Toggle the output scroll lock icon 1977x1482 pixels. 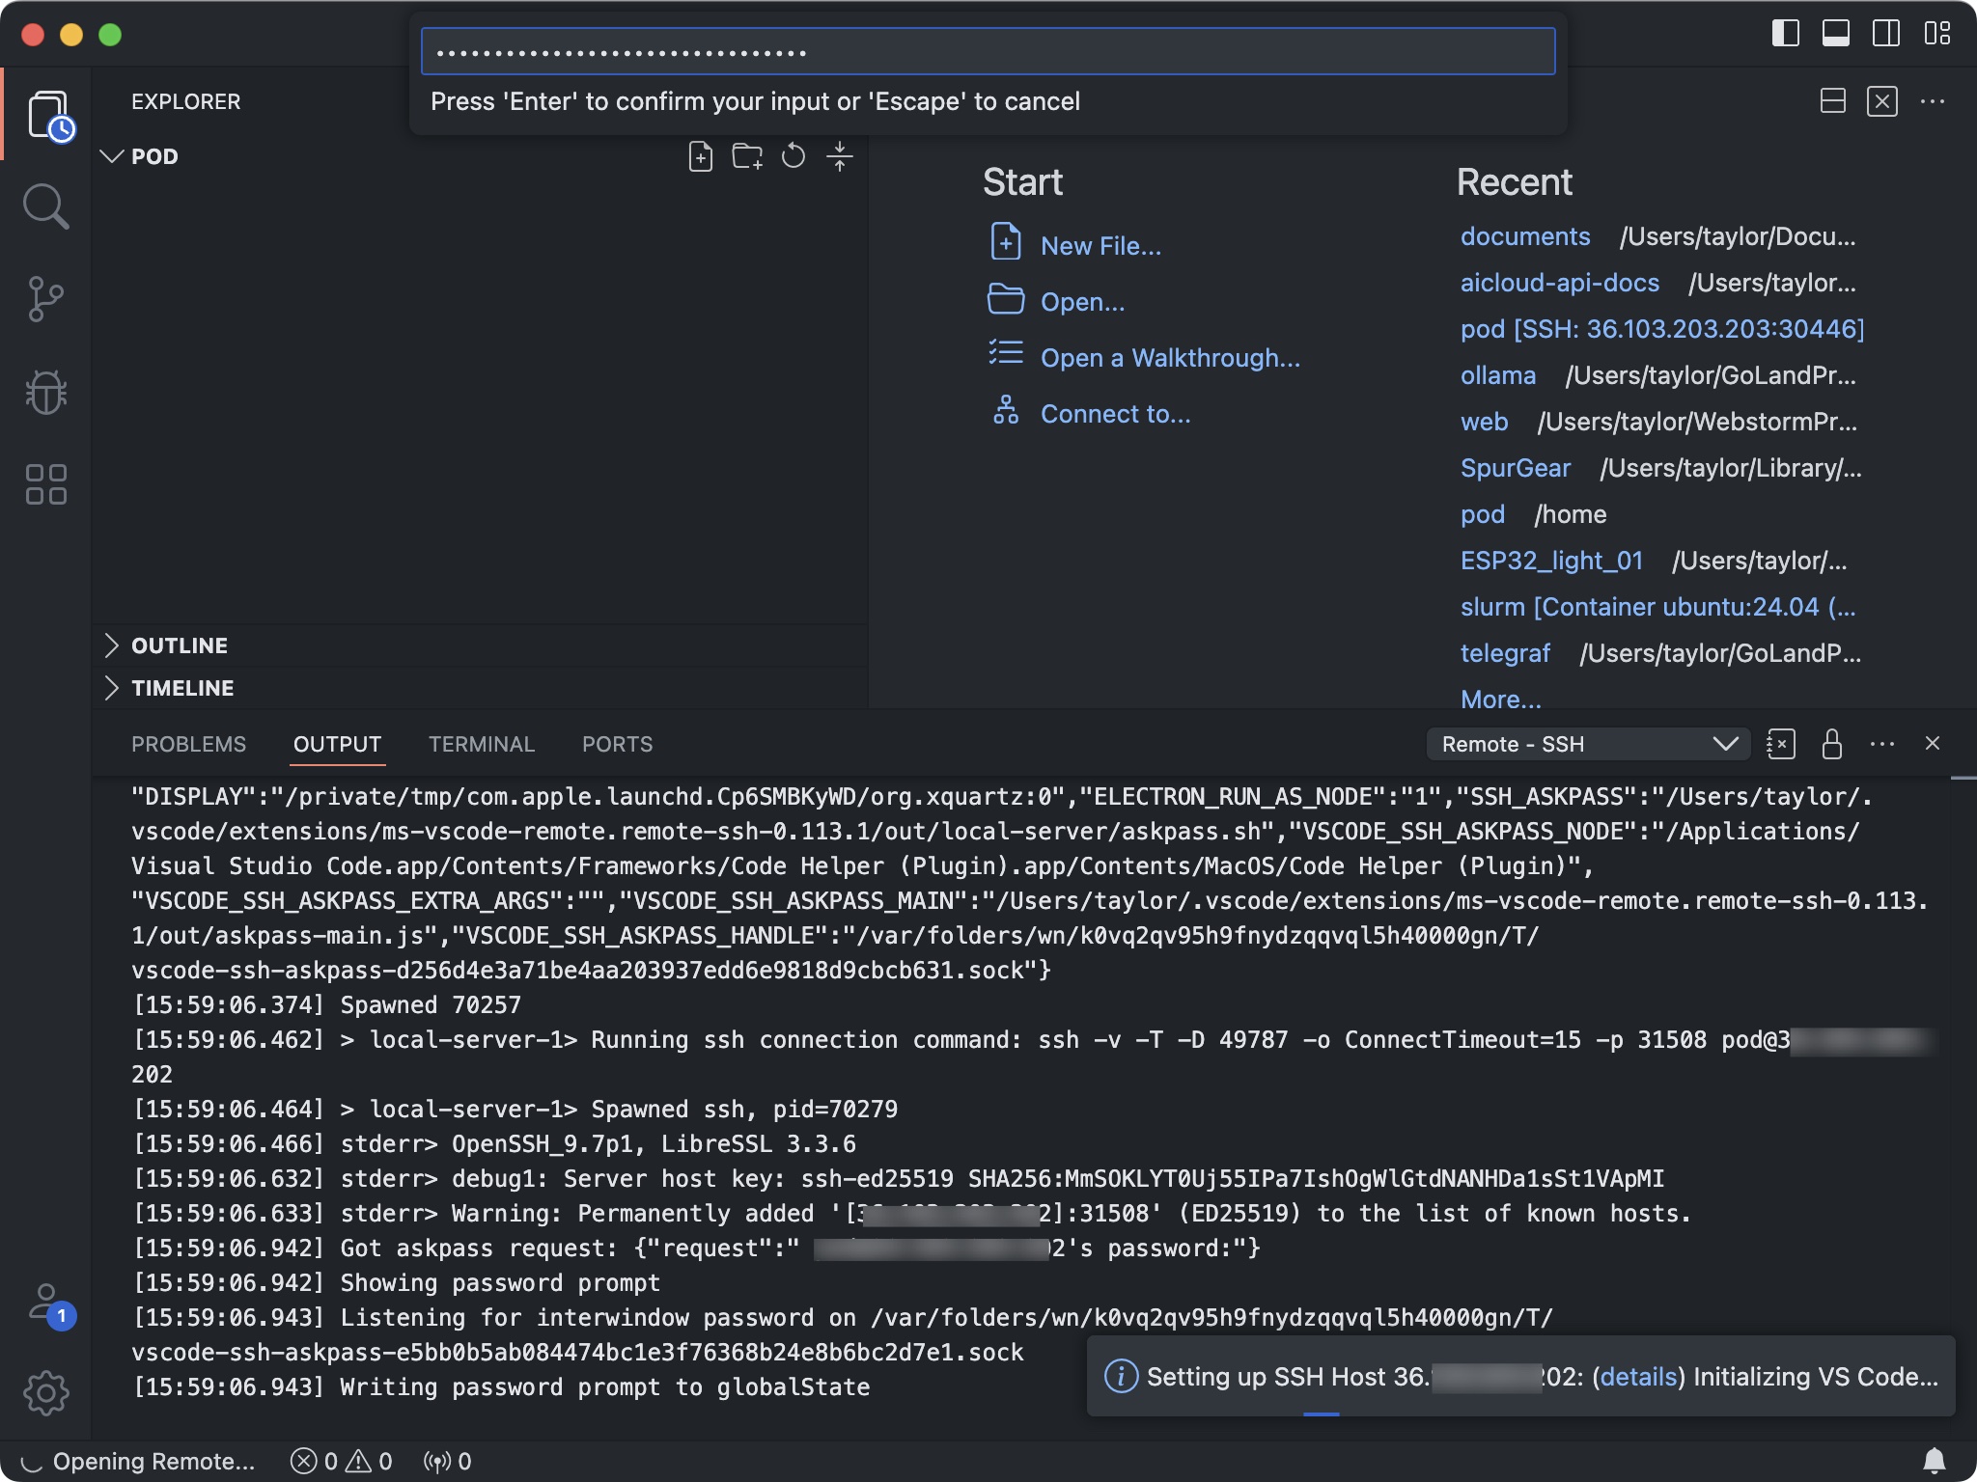1831,744
